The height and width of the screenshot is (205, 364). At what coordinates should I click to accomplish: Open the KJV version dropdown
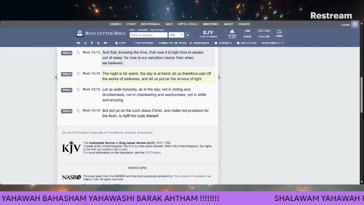pos(176,35)
